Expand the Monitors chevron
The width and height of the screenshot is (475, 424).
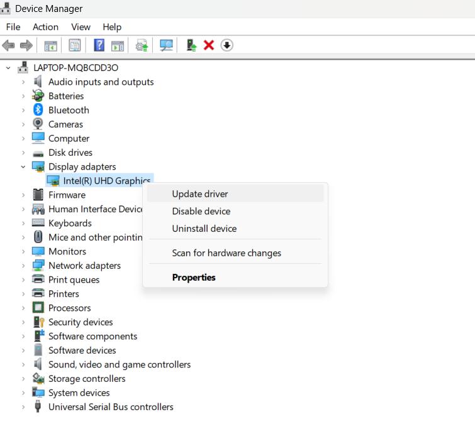(23, 252)
